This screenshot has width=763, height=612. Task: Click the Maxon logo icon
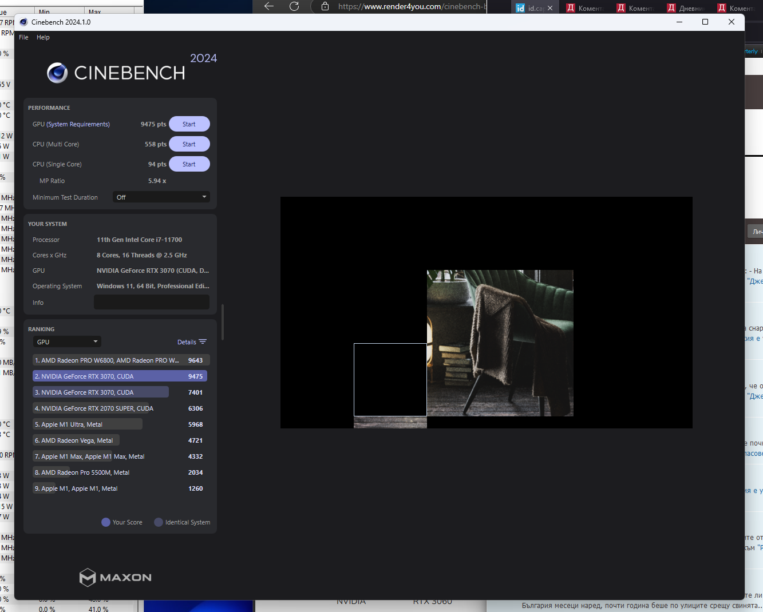tap(88, 577)
